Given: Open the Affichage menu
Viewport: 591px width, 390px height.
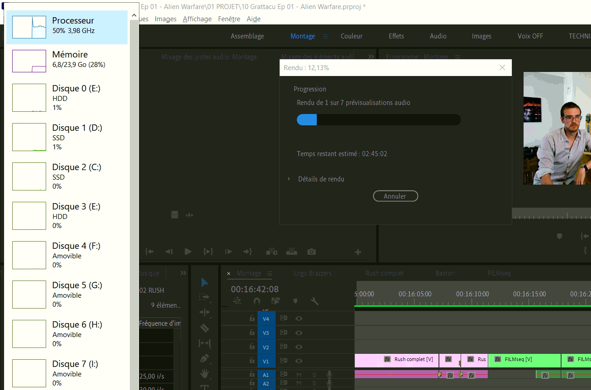Looking at the screenshot, I should [x=197, y=19].
